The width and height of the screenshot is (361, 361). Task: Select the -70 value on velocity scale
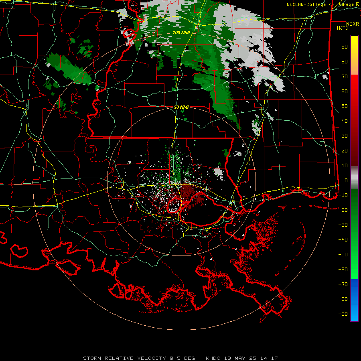coord(343,284)
